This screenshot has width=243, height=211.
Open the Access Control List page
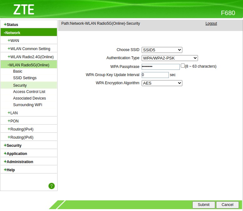29,92
